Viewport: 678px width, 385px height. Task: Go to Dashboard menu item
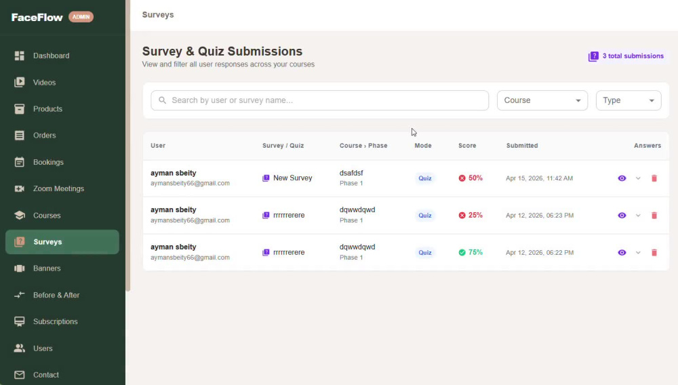tap(62, 56)
